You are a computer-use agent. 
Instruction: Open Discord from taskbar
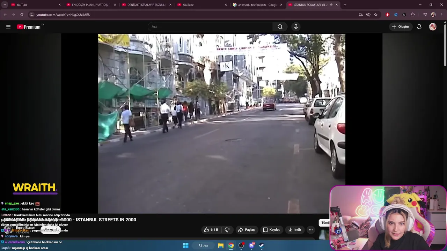click(x=251, y=245)
